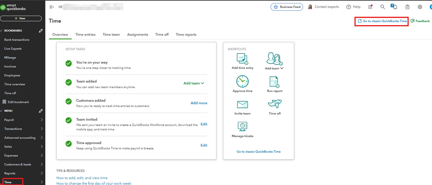Image resolution: width=432 pixels, height=185 pixels.
Task: Collapse the sidebar with the hamburger icon
Action: pyautogui.click(x=51, y=7)
